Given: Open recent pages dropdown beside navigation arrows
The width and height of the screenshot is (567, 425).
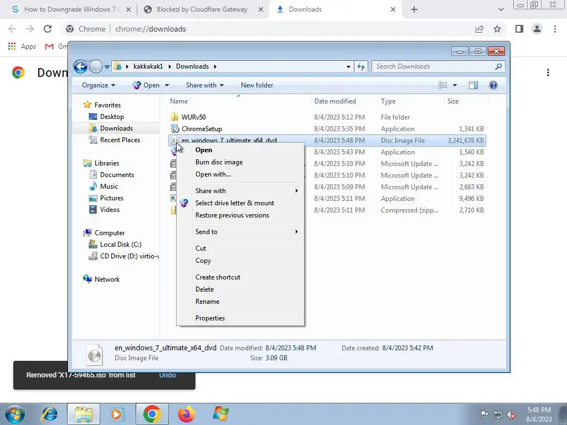Looking at the screenshot, I should [x=107, y=66].
